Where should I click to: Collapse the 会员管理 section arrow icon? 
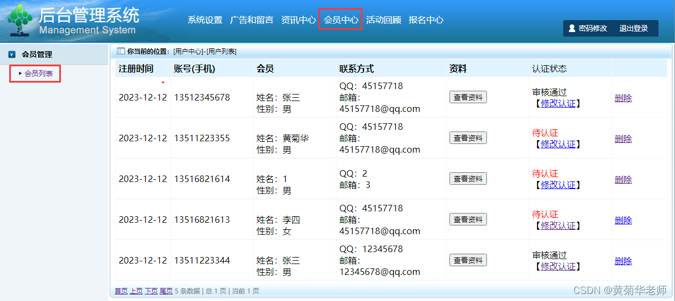(x=12, y=54)
